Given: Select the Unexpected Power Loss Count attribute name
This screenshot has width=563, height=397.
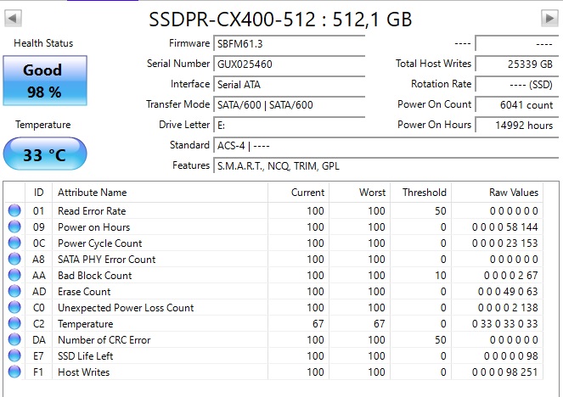Looking at the screenshot, I should [126, 308].
